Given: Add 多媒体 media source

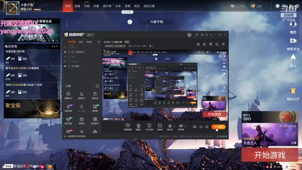Looking at the screenshot, I should [x=160, y=127].
